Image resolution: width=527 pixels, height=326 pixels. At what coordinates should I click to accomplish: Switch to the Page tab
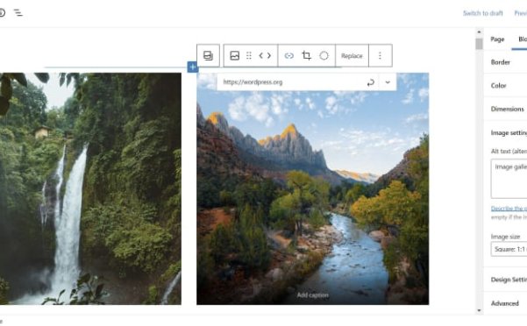point(497,39)
